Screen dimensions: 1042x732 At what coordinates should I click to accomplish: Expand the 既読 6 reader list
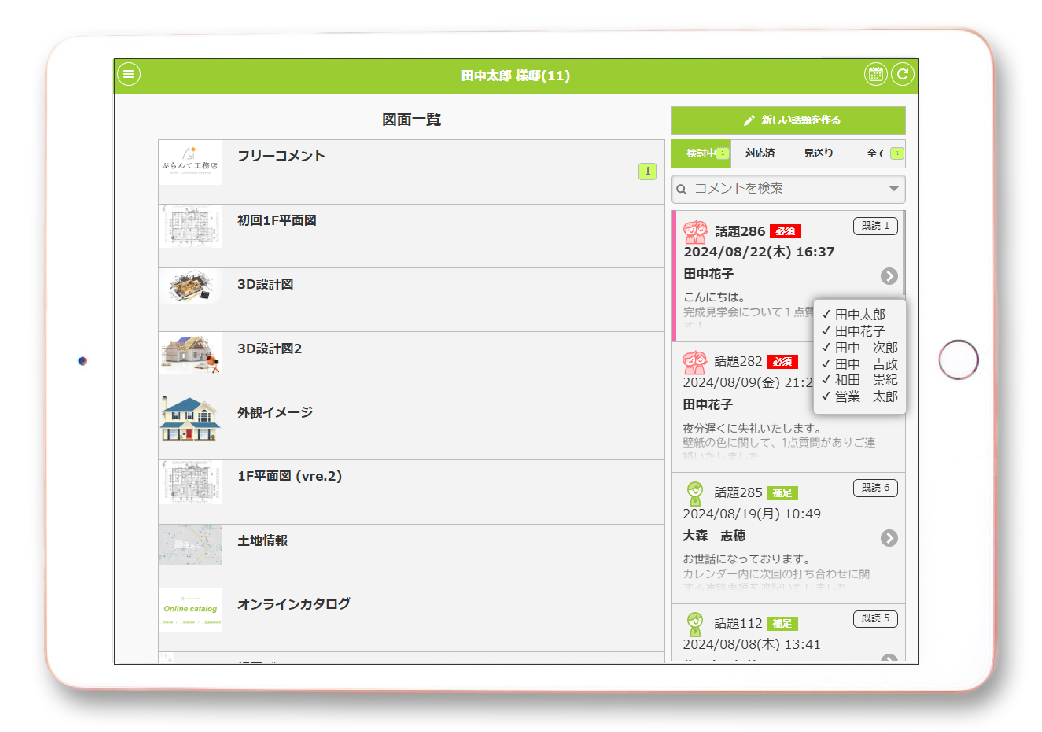click(x=875, y=488)
